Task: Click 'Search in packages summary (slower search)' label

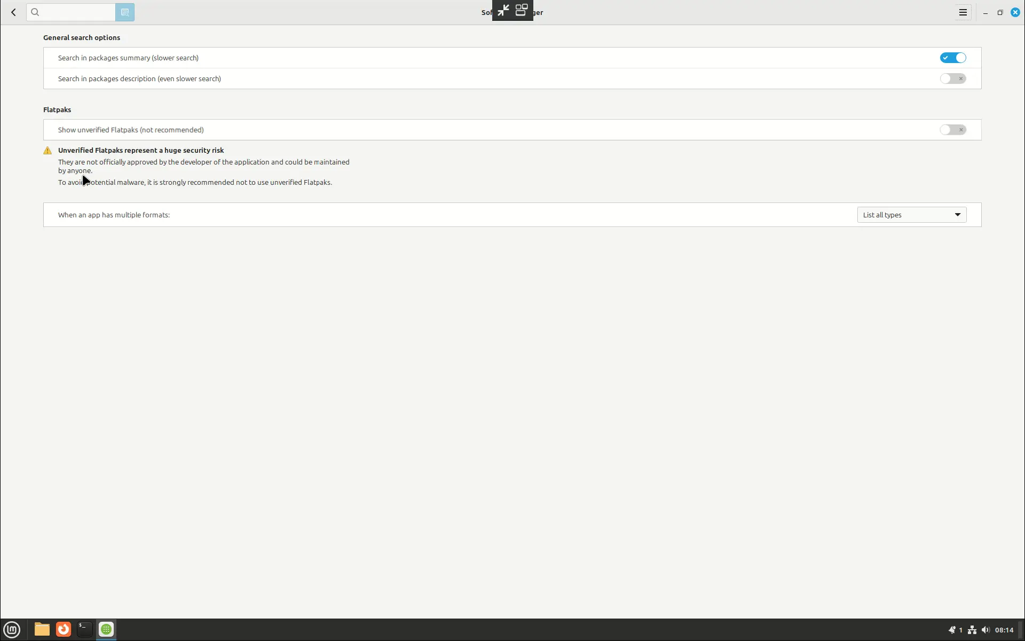Action: coord(128,58)
